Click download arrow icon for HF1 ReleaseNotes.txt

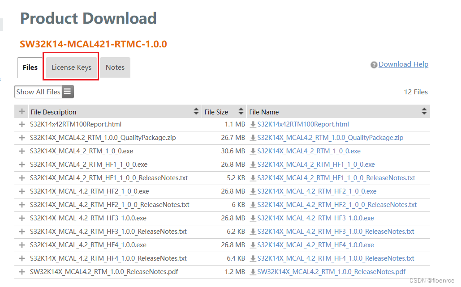(x=253, y=178)
